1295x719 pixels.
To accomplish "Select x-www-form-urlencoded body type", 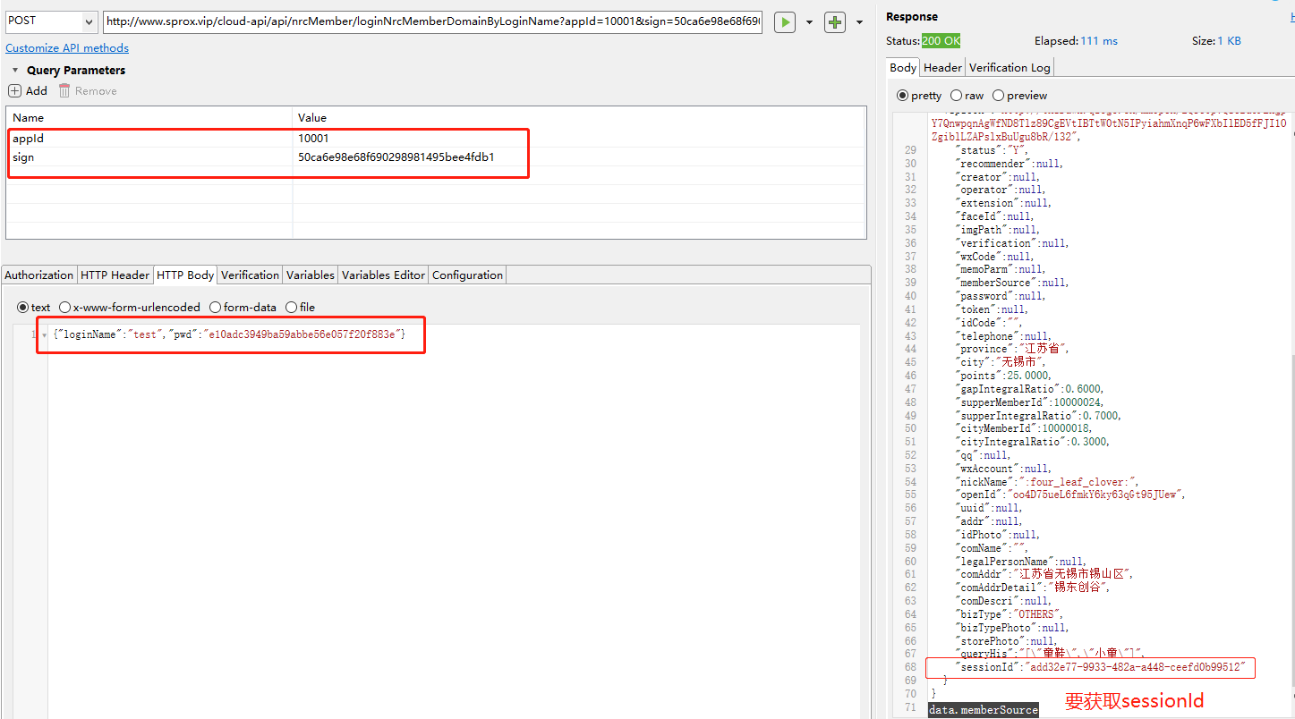I will pyautogui.click(x=65, y=307).
